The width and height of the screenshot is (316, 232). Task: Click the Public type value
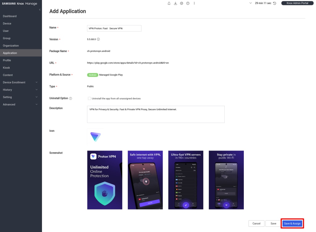coord(90,86)
